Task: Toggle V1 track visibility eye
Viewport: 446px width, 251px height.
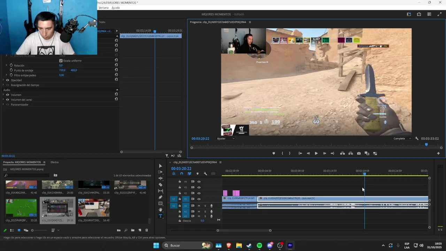Action: [199, 199]
